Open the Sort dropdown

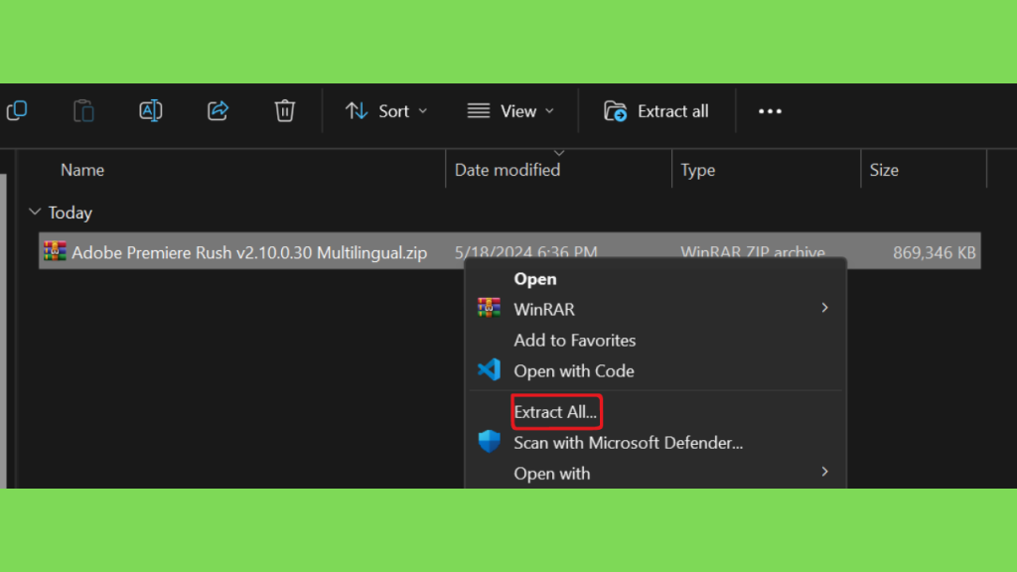(386, 111)
